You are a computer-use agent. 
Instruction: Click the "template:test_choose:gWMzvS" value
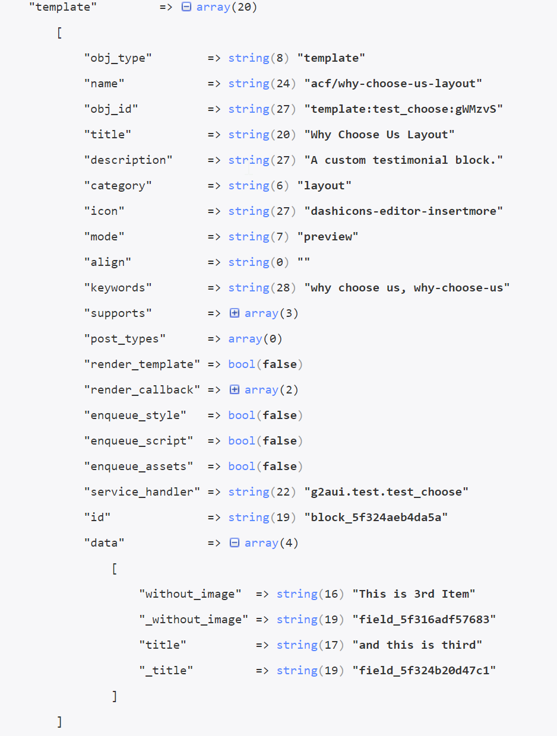(x=404, y=109)
